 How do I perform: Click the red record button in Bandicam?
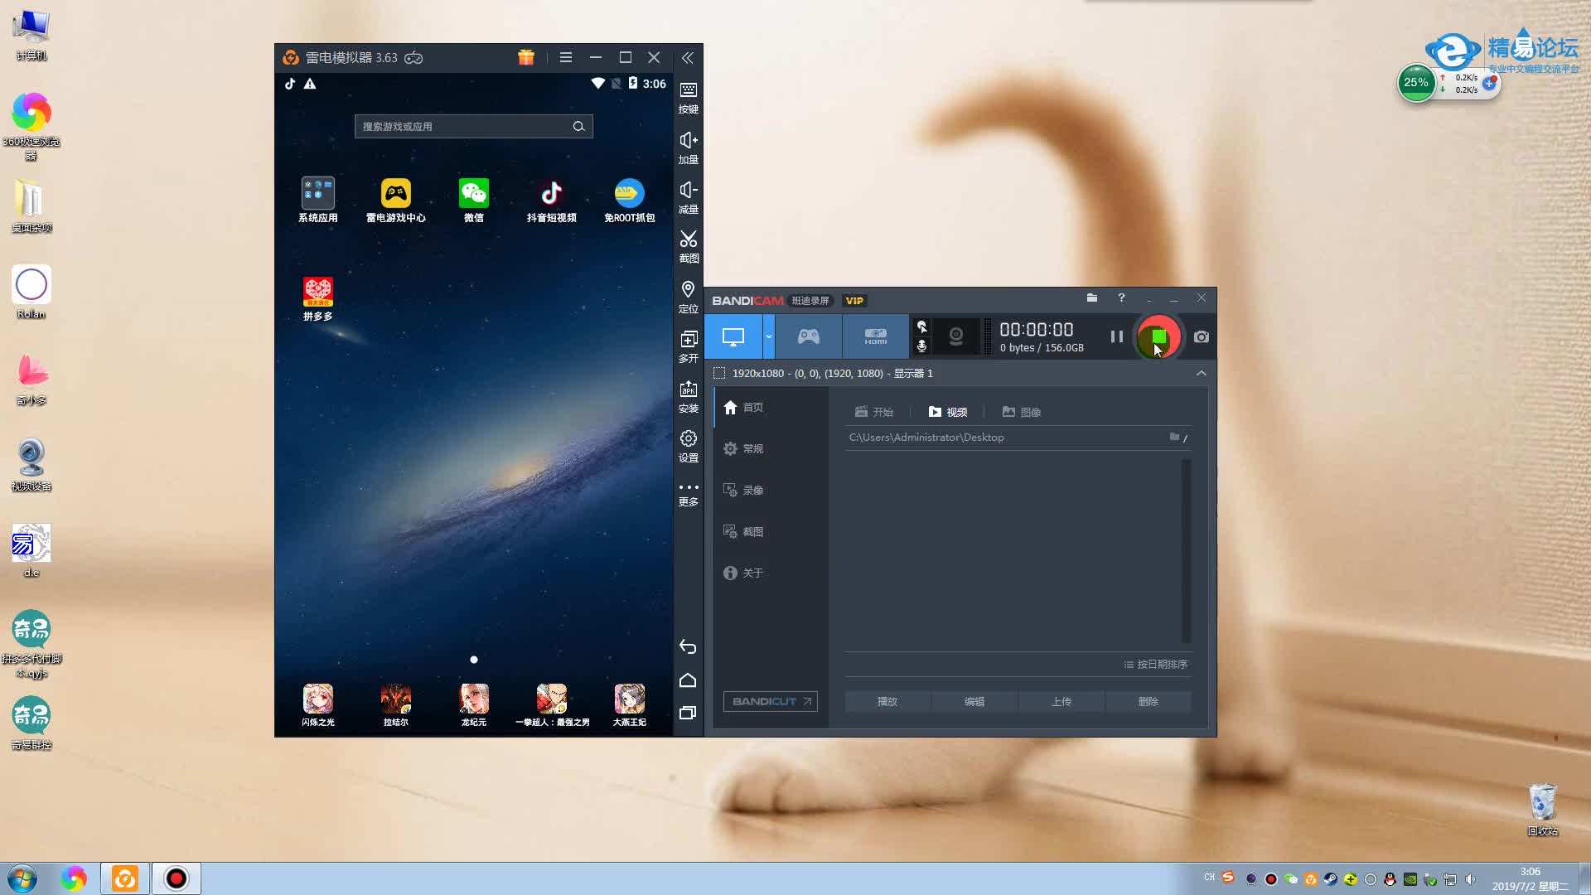click(x=1158, y=336)
